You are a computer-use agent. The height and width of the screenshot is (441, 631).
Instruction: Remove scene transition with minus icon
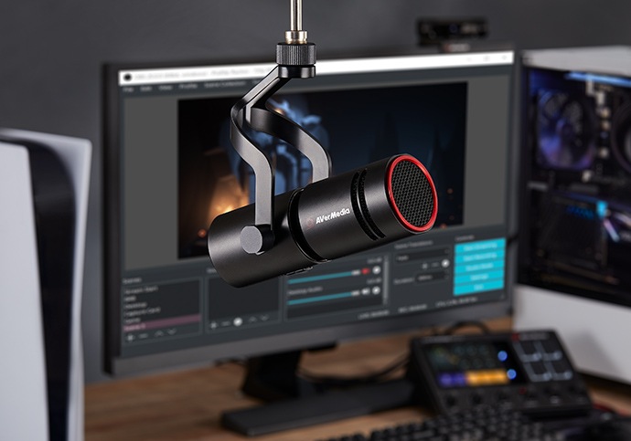pos(435,265)
